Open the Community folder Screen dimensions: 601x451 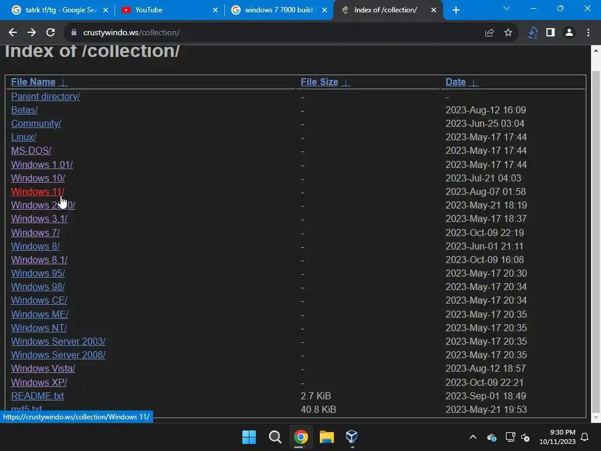(36, 123)
